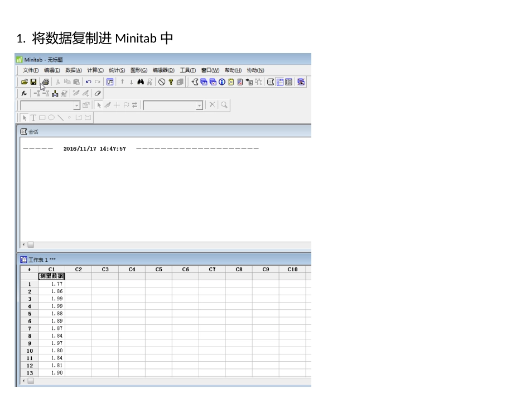Open Find using the binoculars icon

pyautogui.click(x=141, y=82)
